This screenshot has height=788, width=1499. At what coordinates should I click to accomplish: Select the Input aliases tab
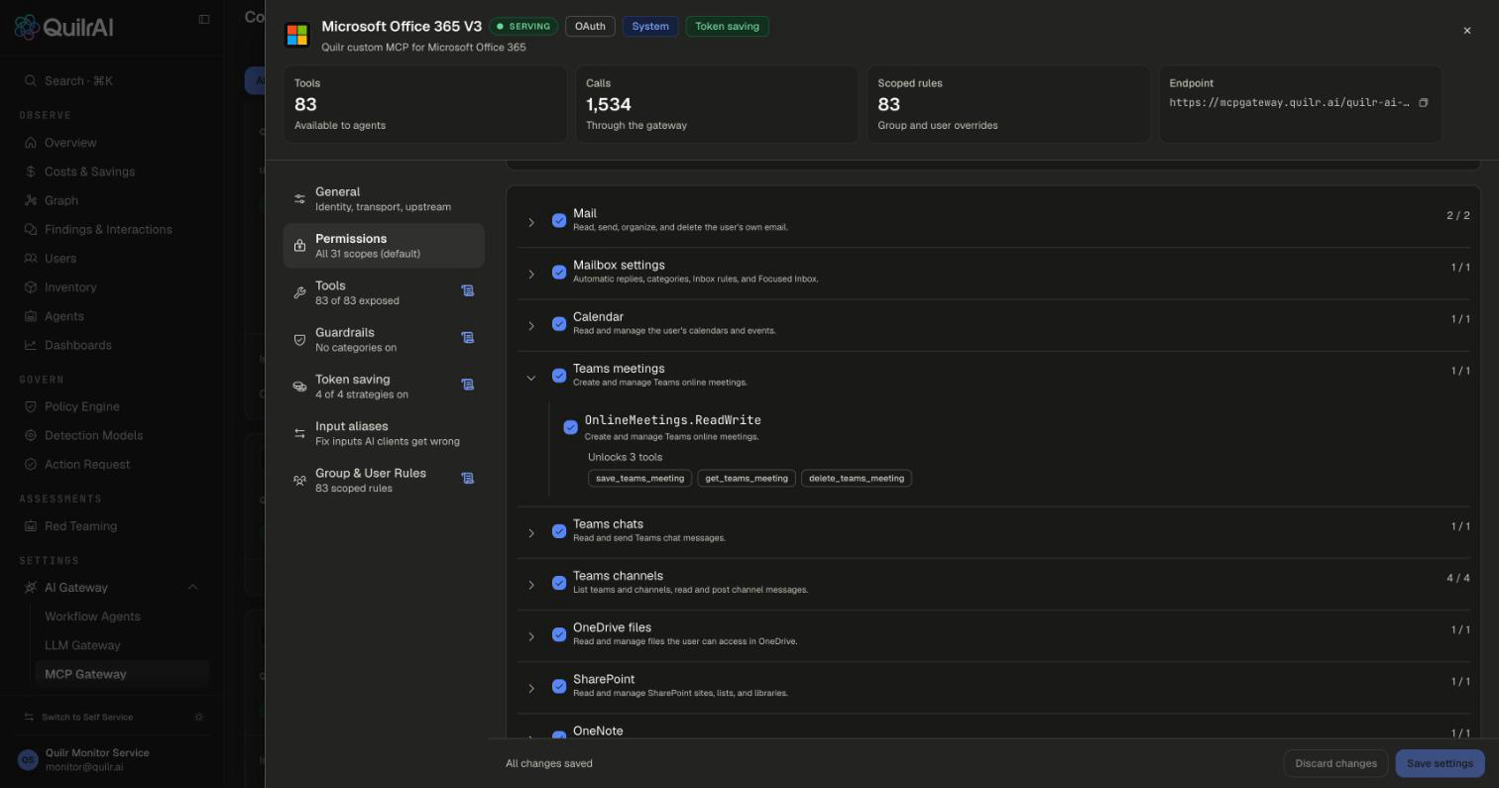pyautogui.click(x=384, y=433)
